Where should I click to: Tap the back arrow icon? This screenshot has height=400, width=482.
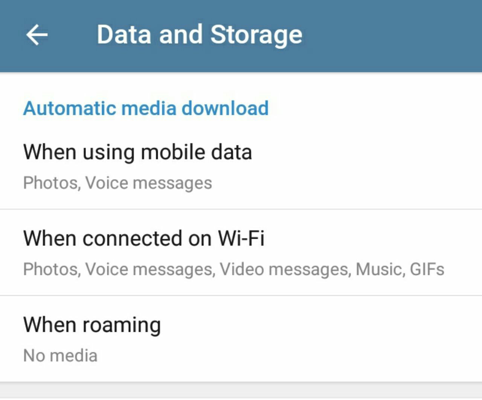pyautogui.click(x=37, y=35)
